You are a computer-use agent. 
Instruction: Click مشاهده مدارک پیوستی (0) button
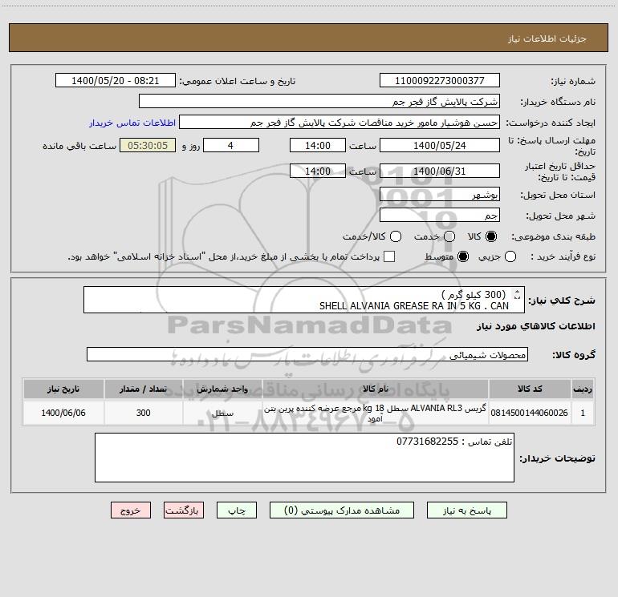[342, 510]
